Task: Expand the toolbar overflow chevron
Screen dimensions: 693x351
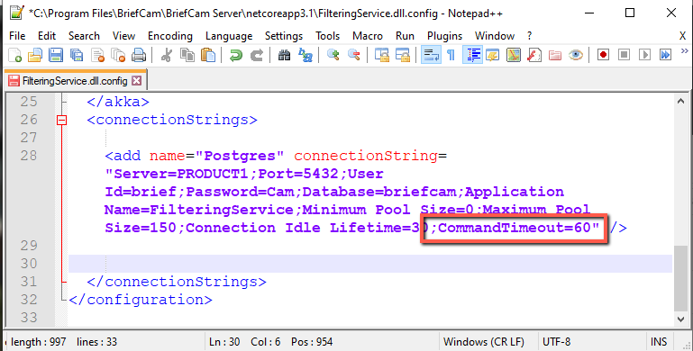Action: tap(685, 51)
